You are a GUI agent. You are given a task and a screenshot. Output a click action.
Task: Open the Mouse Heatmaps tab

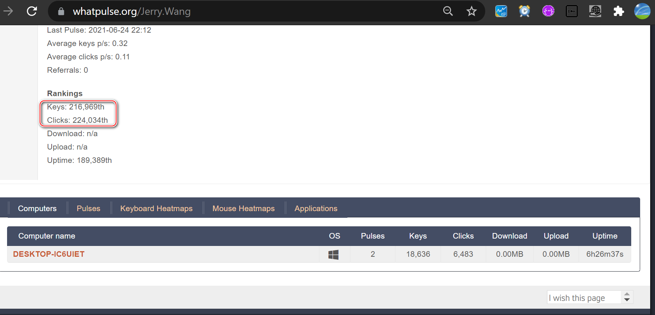pyautogui.click(x=243, y=209)
